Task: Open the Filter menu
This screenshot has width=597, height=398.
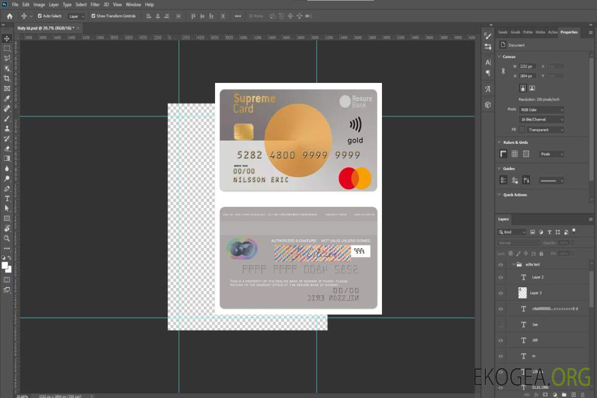Action: point(95,4)
